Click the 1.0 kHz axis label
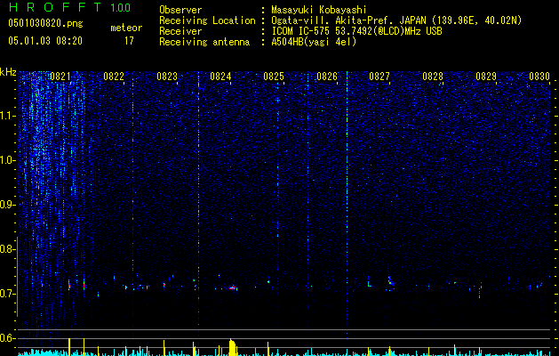Viewport: 559px width, 356px height. (x=7, y=160)
